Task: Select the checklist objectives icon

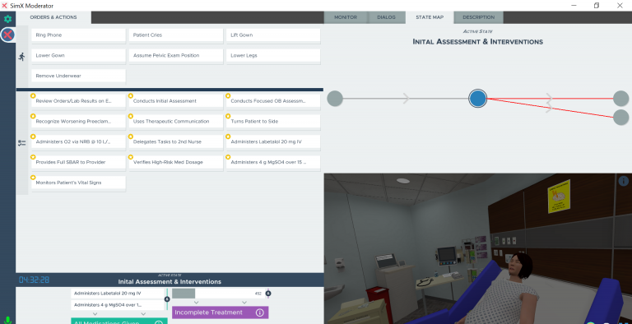Action: click(x=21, y=142)
